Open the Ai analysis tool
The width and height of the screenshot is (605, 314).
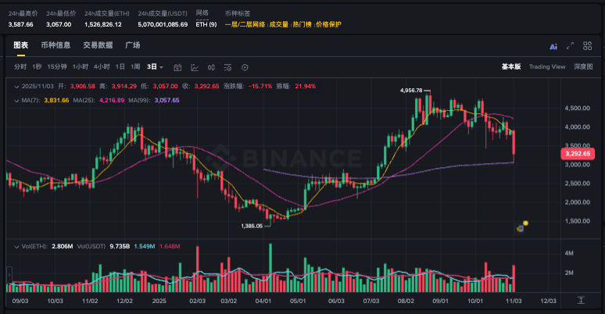coord(553,47)
